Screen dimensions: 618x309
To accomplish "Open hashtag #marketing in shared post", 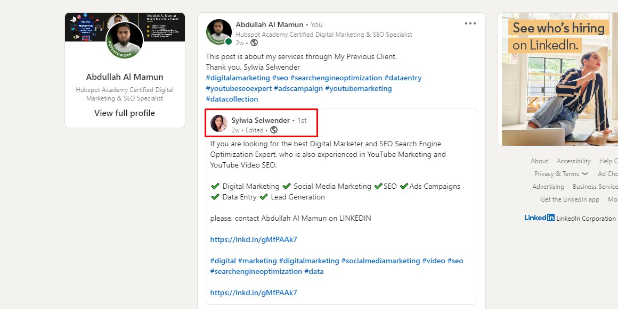I will 257,261.
